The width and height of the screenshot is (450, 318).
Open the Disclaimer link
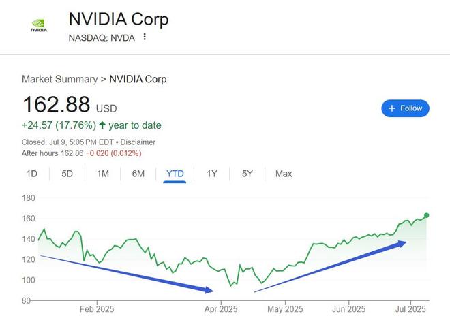pyautogui.click(x=138, y=142)
